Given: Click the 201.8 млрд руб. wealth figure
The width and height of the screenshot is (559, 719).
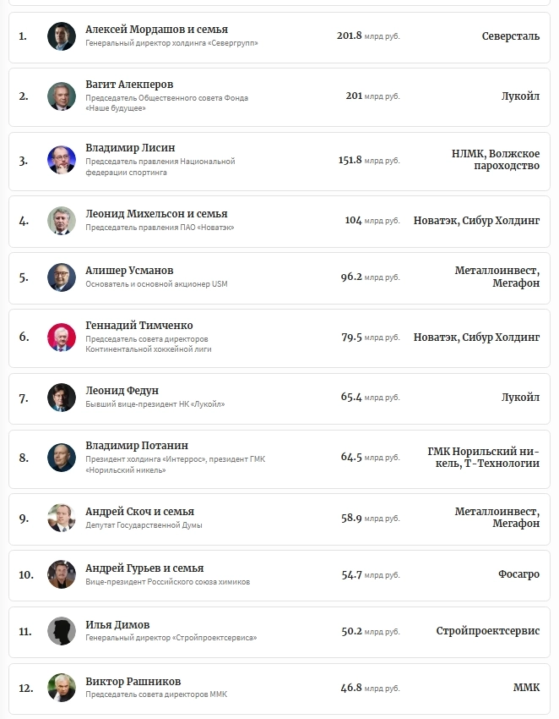Looking at the screenshot, I should [368, 36].
